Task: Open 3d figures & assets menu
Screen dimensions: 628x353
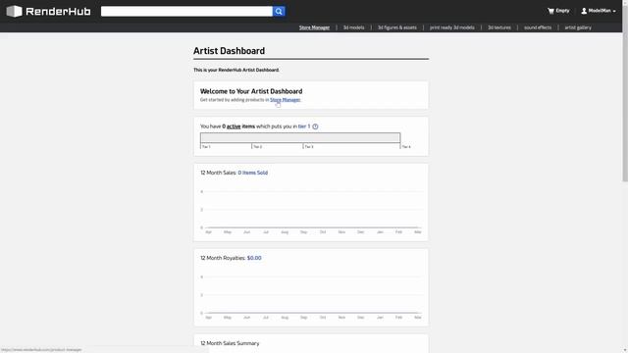Action: [396, 27]
